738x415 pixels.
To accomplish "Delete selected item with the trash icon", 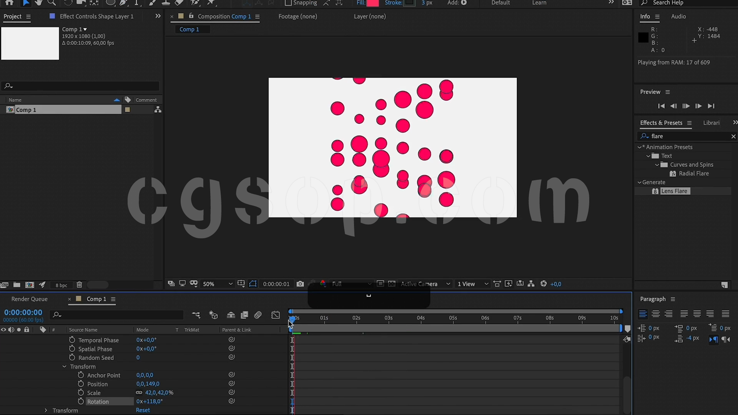I will click(x=79, y=285).
